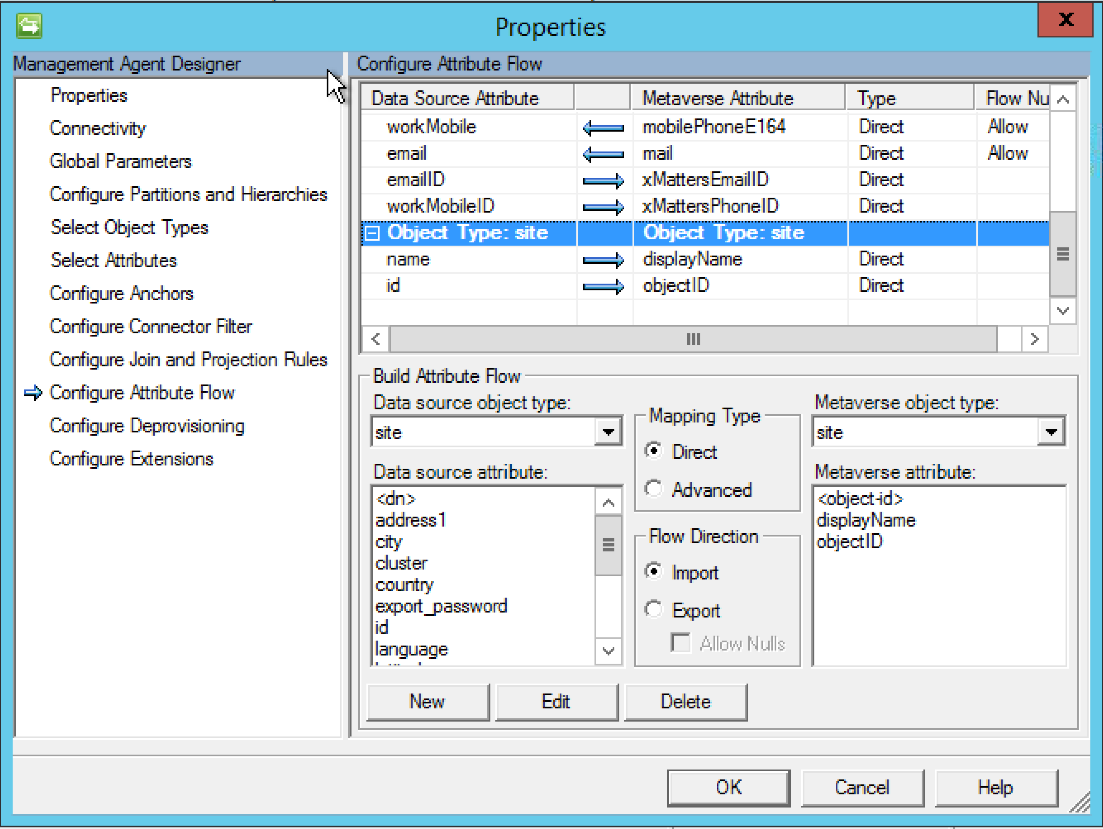Viewport: 1103px width, 829px height.
Task: Click the horizontal scrollbar of flow list
Action: point(693,339)
